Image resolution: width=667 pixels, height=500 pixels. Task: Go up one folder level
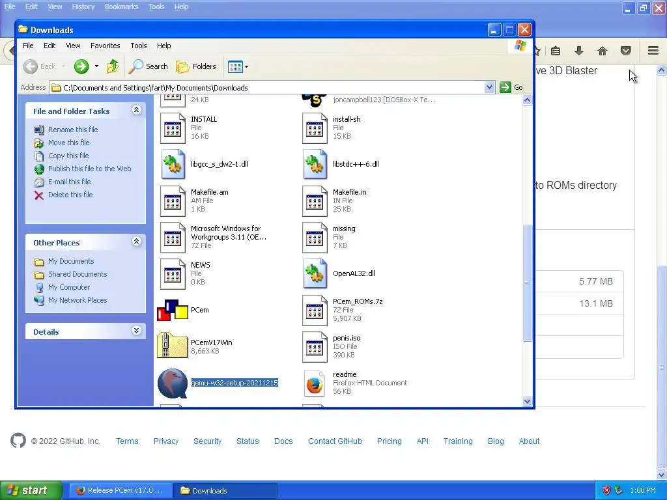pos(113,66)
